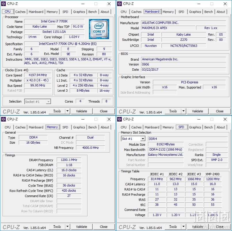Click the Core Speed value 4197.94 MHz
Screen dimensions: 232x231
(x=38, y=75)
